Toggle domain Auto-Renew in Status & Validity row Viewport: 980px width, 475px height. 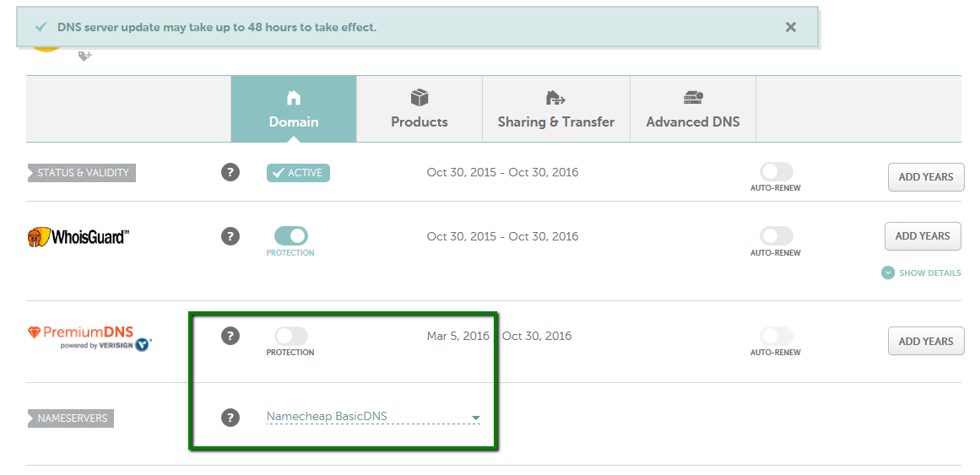[776, 172]
